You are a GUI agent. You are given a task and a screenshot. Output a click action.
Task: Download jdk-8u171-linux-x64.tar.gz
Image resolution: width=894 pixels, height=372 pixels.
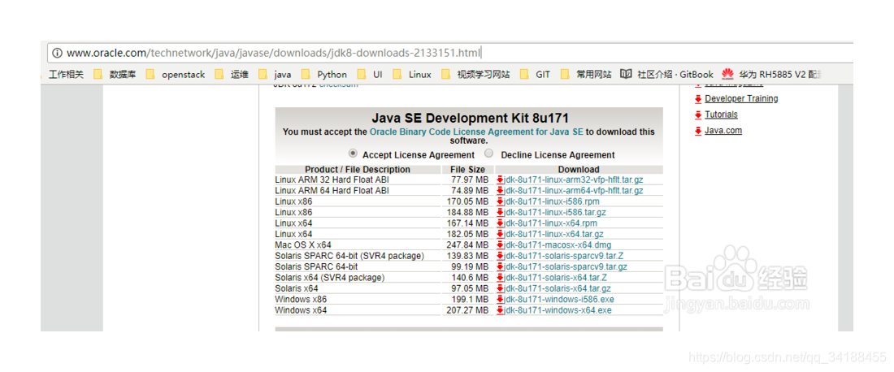tap(553, 234)
